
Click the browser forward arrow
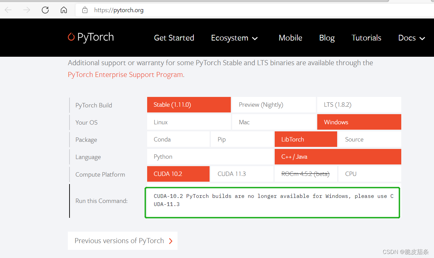[x=27, y=10]
